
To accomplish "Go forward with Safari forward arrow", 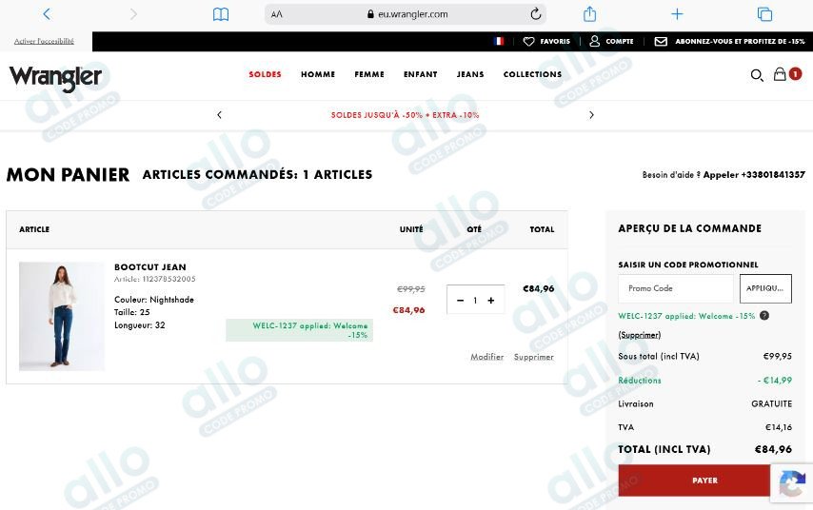I will 133,14.
